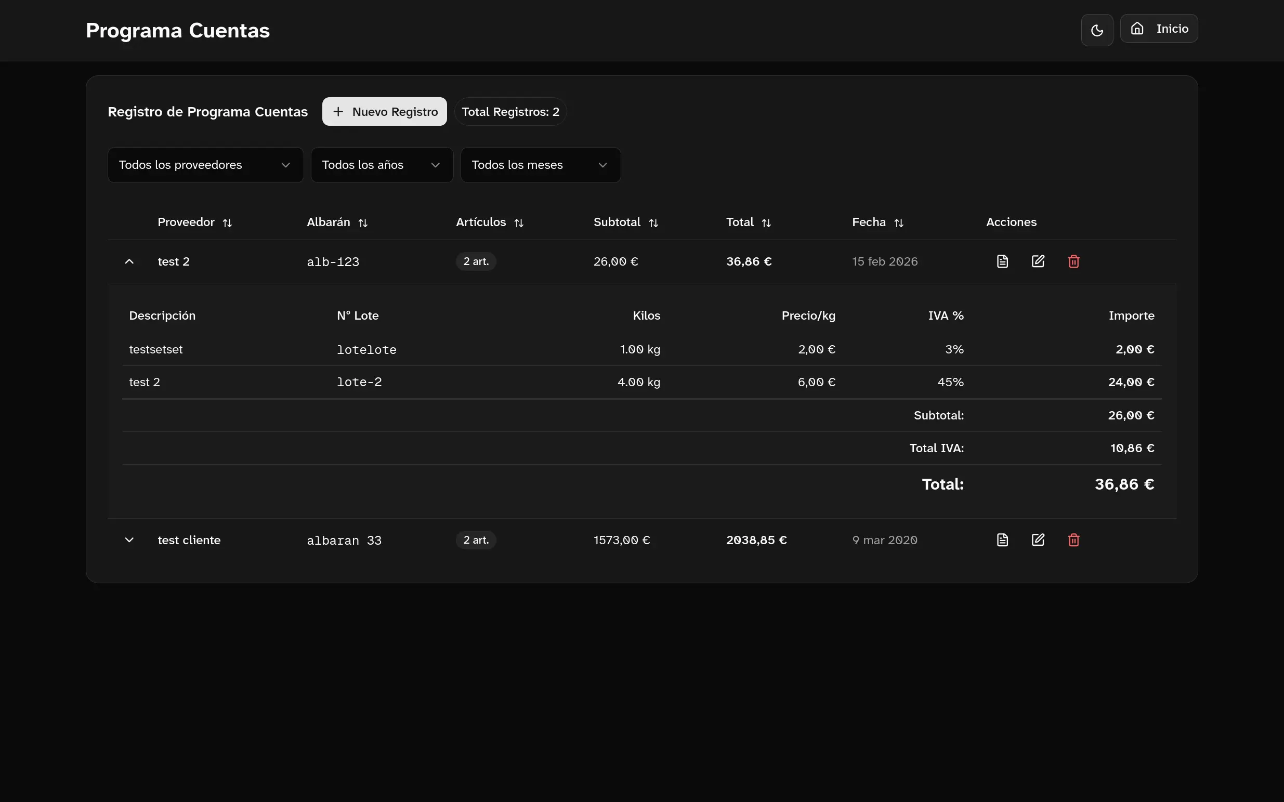Click the 2 art. badge for test 2
Screen dimensions: 1284x802
coord(476,261)
